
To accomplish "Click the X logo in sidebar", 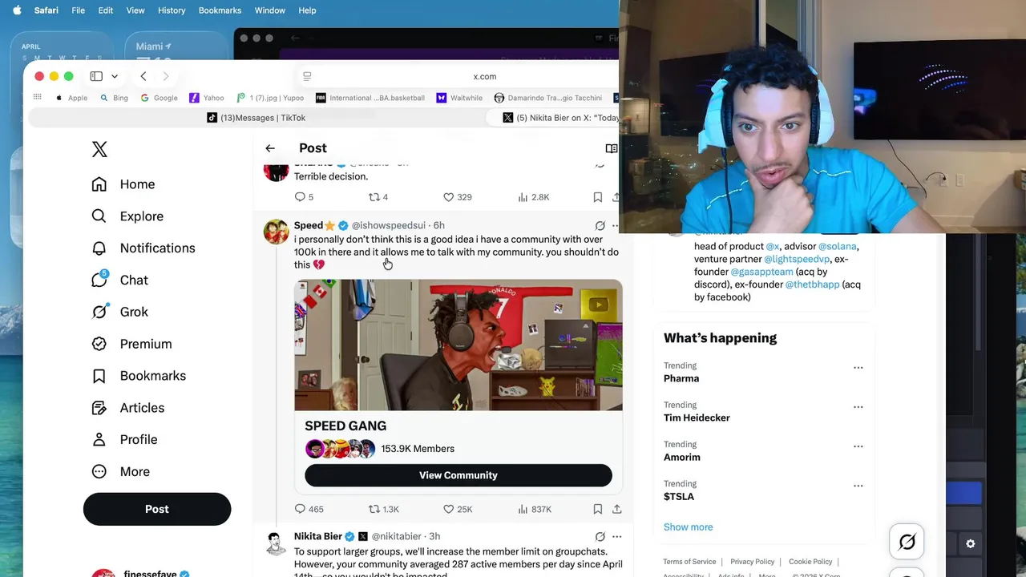I will tap(99, 149).
